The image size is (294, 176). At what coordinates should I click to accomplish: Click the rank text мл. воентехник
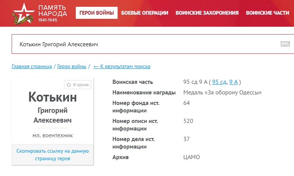52,135
